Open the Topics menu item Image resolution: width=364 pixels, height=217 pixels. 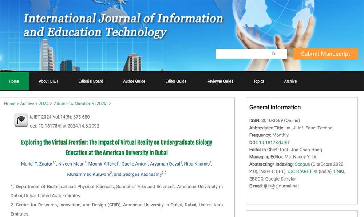tap(258, 81)
